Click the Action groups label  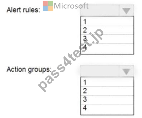click(29, 70)
